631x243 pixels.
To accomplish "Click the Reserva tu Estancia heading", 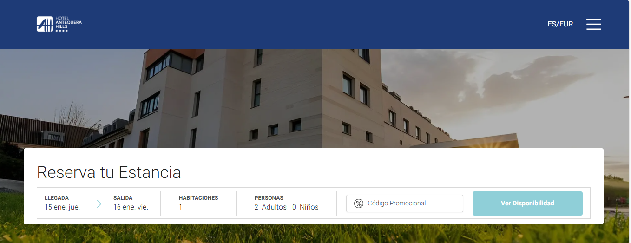I will click(x=109, y=172).
